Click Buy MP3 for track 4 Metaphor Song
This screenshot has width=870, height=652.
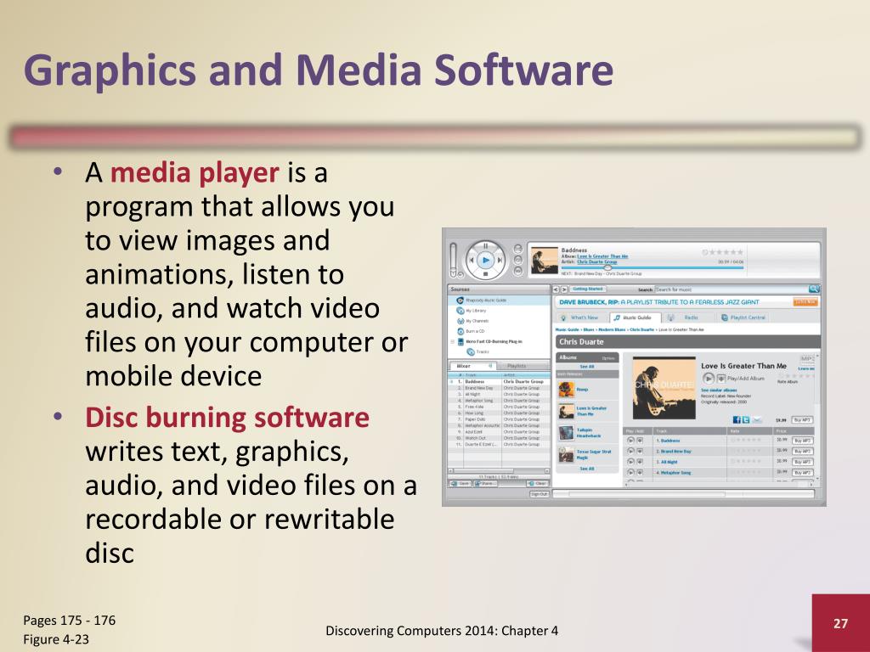click(803, 472)
